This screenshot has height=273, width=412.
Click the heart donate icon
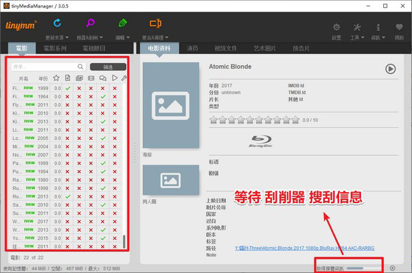point(399,27)
